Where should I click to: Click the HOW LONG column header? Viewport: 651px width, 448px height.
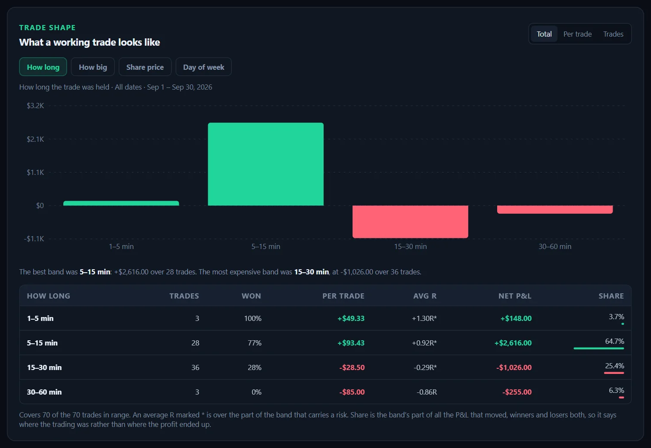point(48,296)
